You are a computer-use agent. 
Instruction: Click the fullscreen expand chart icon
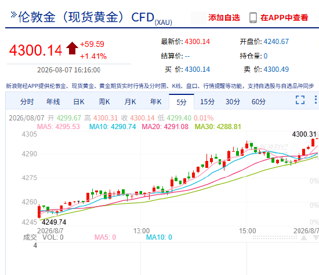(300, 100)
